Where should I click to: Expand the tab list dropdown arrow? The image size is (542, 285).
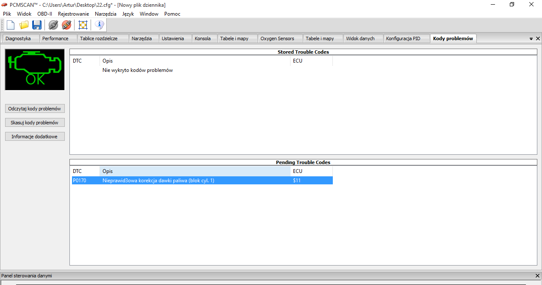tap(531, 38)
